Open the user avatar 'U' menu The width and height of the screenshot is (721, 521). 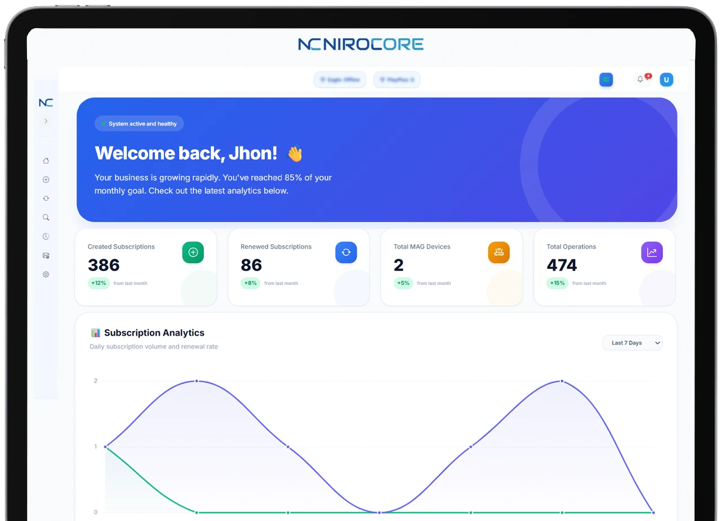666,80
